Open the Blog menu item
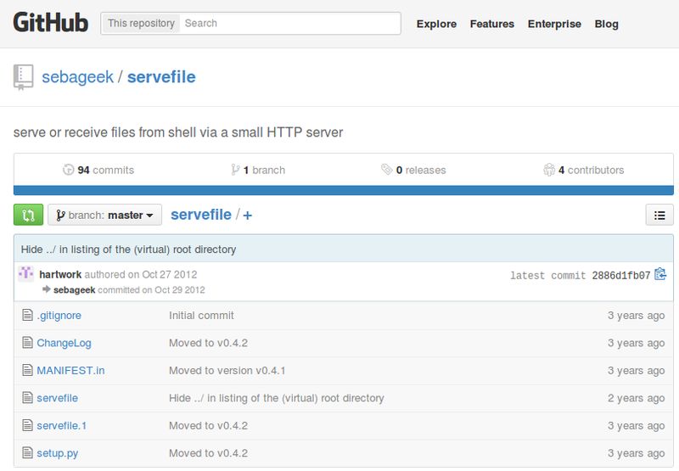 click(x=606, y=24)
